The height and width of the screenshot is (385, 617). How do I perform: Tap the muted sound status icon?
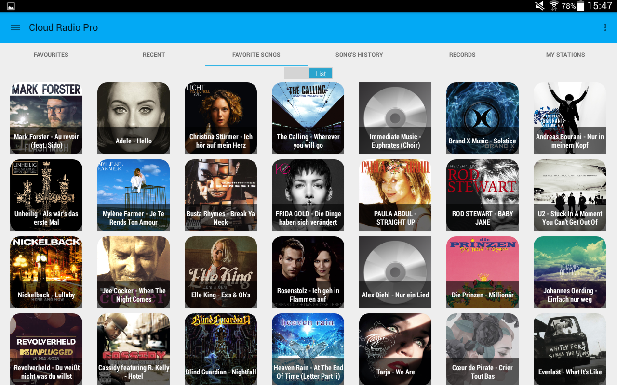tap(540, 6)
